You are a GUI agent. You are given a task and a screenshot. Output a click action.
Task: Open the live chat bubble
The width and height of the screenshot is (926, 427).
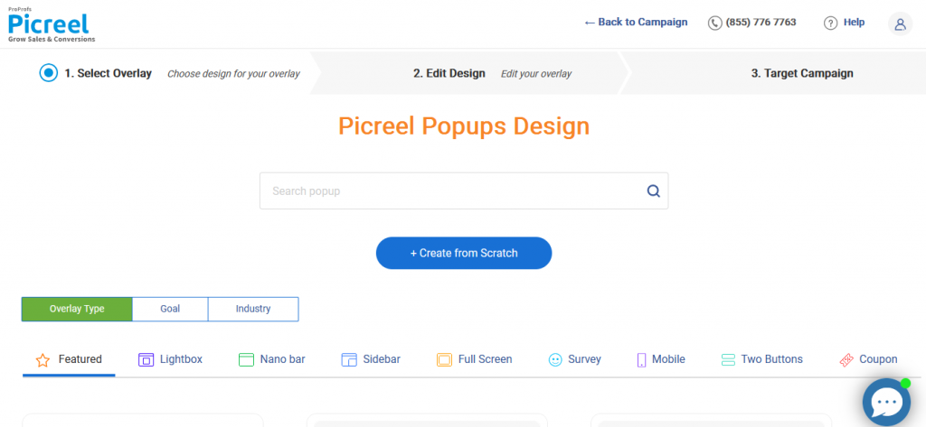pos(886,403)
